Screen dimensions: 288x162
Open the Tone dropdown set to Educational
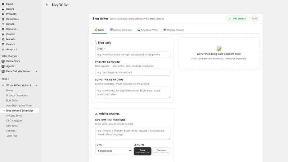[x=113, y=151]
